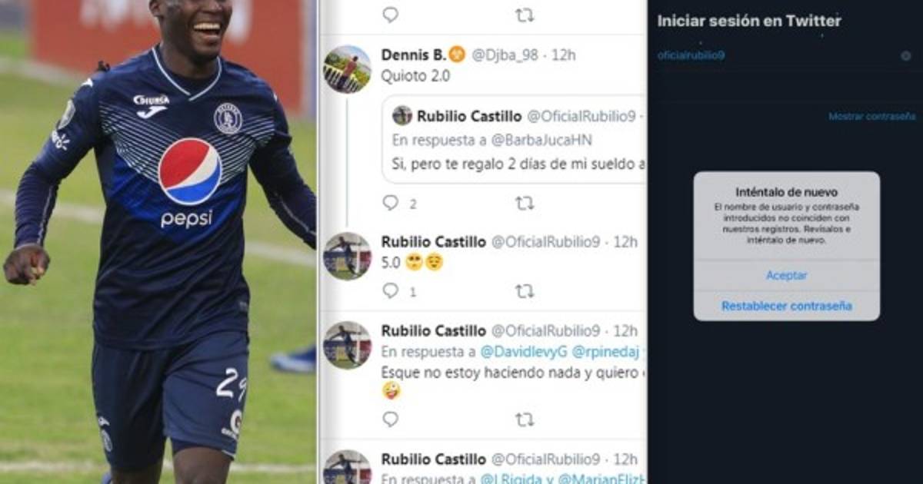The image size is (923, 484).
Task: Click the reply icon above Dennis B.'s tweet
Action: [391, 14]
